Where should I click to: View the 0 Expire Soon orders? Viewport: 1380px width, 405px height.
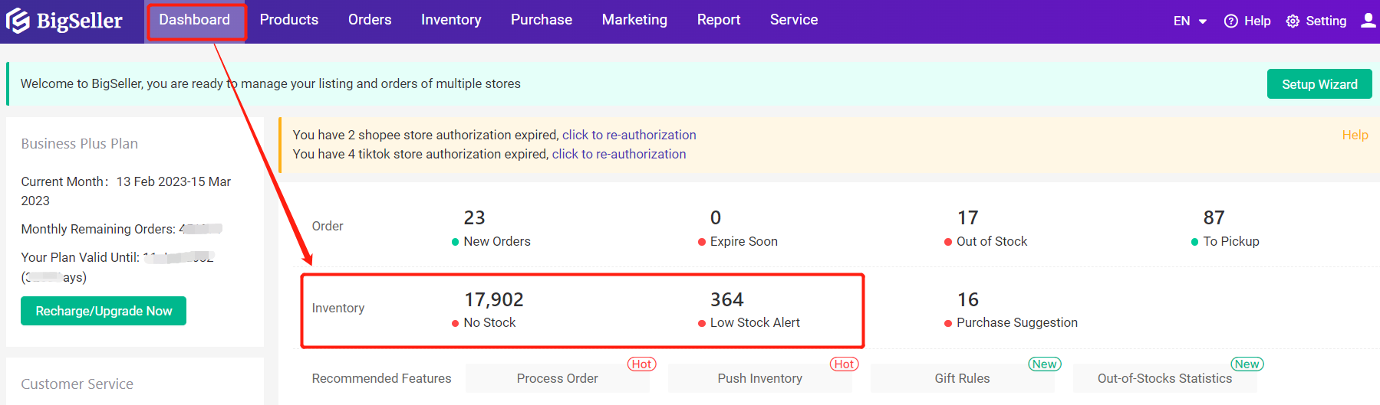tap(738, 228)
